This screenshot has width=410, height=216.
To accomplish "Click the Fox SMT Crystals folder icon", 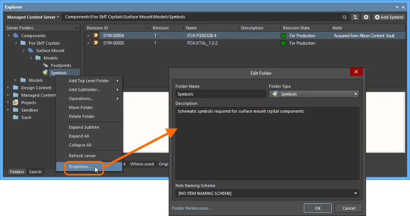I will pyautogui.click(x=23, y=43).
